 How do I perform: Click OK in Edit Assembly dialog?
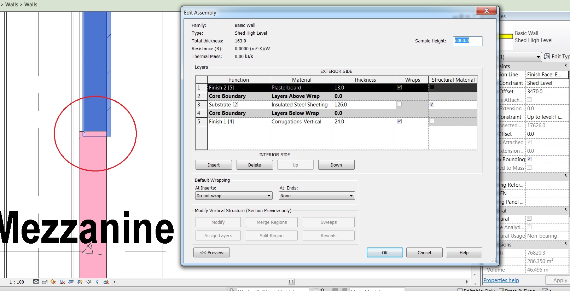385,252
